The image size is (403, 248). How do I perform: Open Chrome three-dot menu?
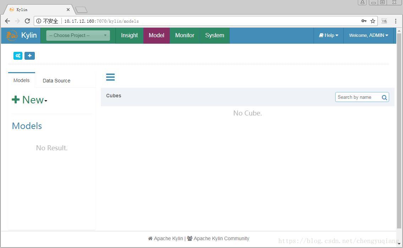coord(396,21)
